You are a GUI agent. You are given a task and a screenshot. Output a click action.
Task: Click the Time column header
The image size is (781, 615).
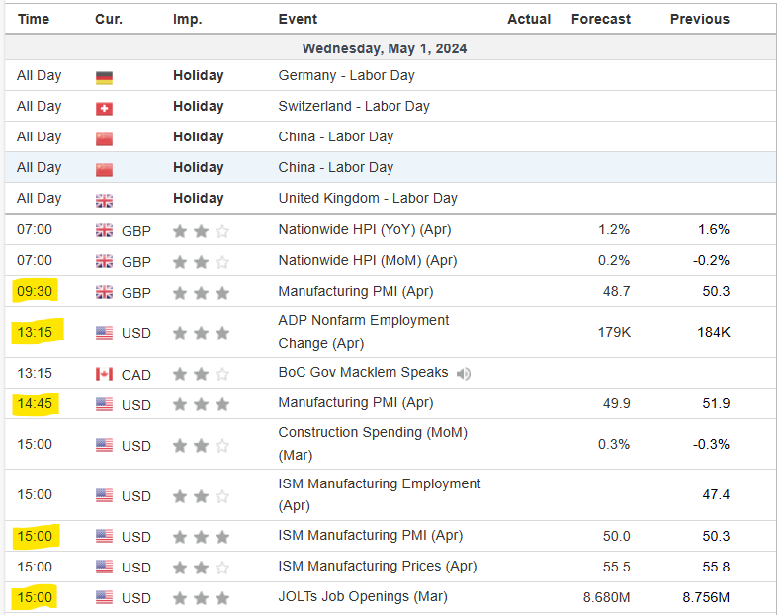tap(34, 19)
